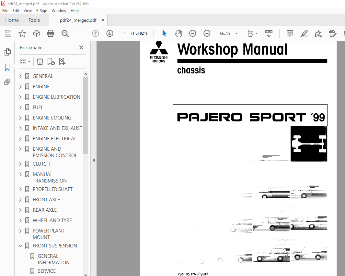Screen dimensions: 345x276
Task: Close the Bookmarks panel
Action: pos(81,47)
